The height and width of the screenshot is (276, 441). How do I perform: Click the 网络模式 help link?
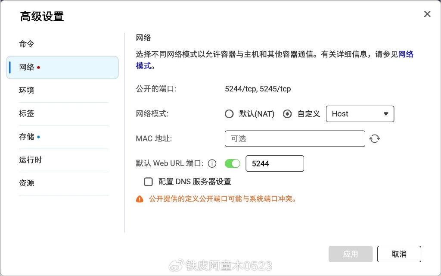(407, 54)
